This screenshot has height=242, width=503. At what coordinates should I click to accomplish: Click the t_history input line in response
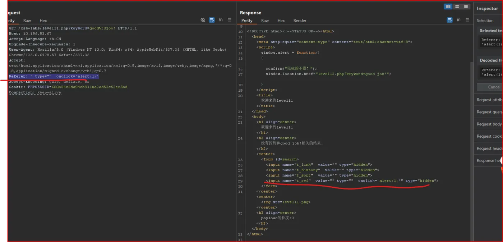(x=323, y=170)
